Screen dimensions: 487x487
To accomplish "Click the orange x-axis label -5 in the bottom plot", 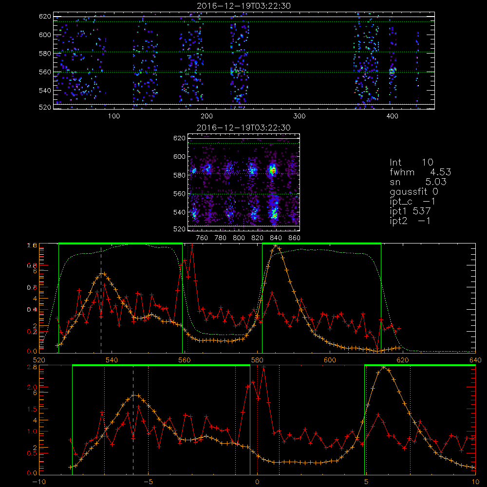I will pyautogui.click(x=148, y=482).
